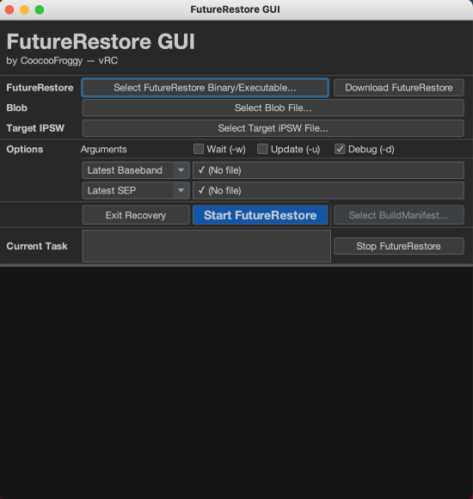Click the 'FutureRestore' row label
Screen dimensions: 473x499
(40, 88)
